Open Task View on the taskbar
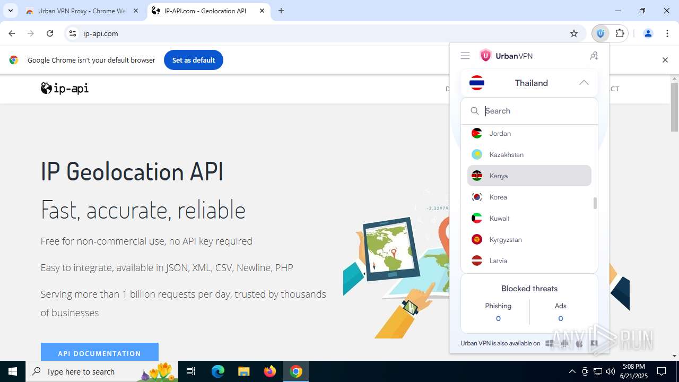 [x=191, y=371]
